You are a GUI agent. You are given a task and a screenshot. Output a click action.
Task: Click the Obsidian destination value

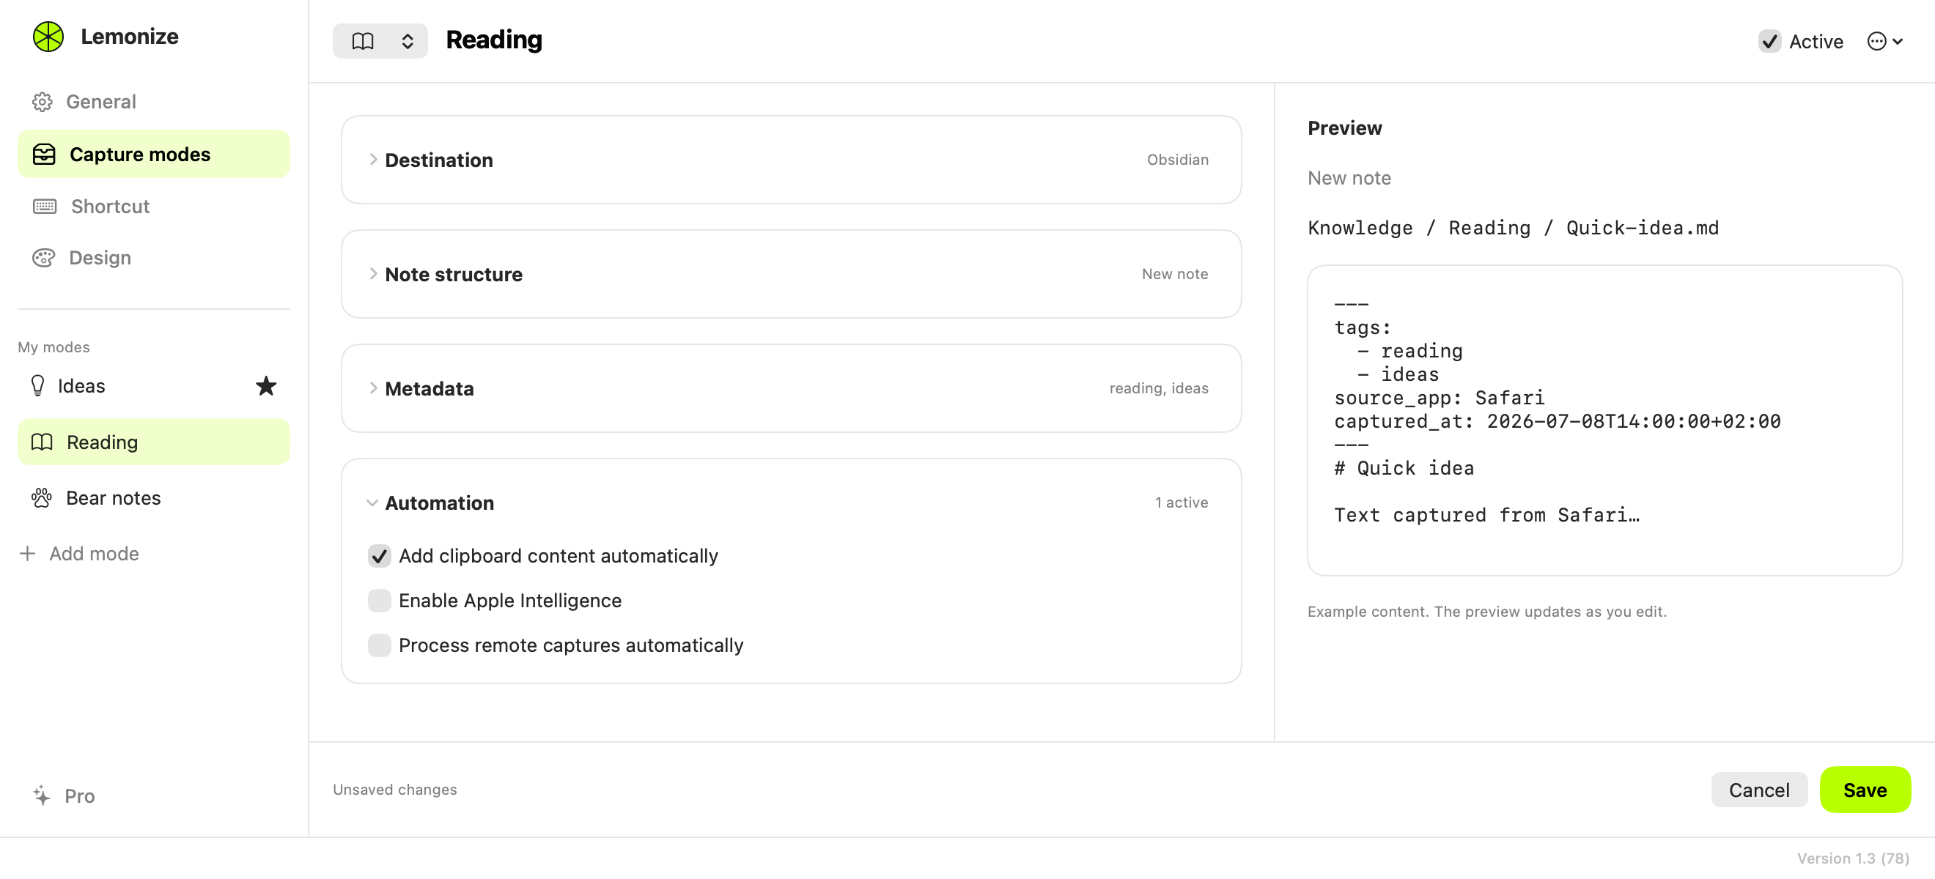(x=1177, y=160)
